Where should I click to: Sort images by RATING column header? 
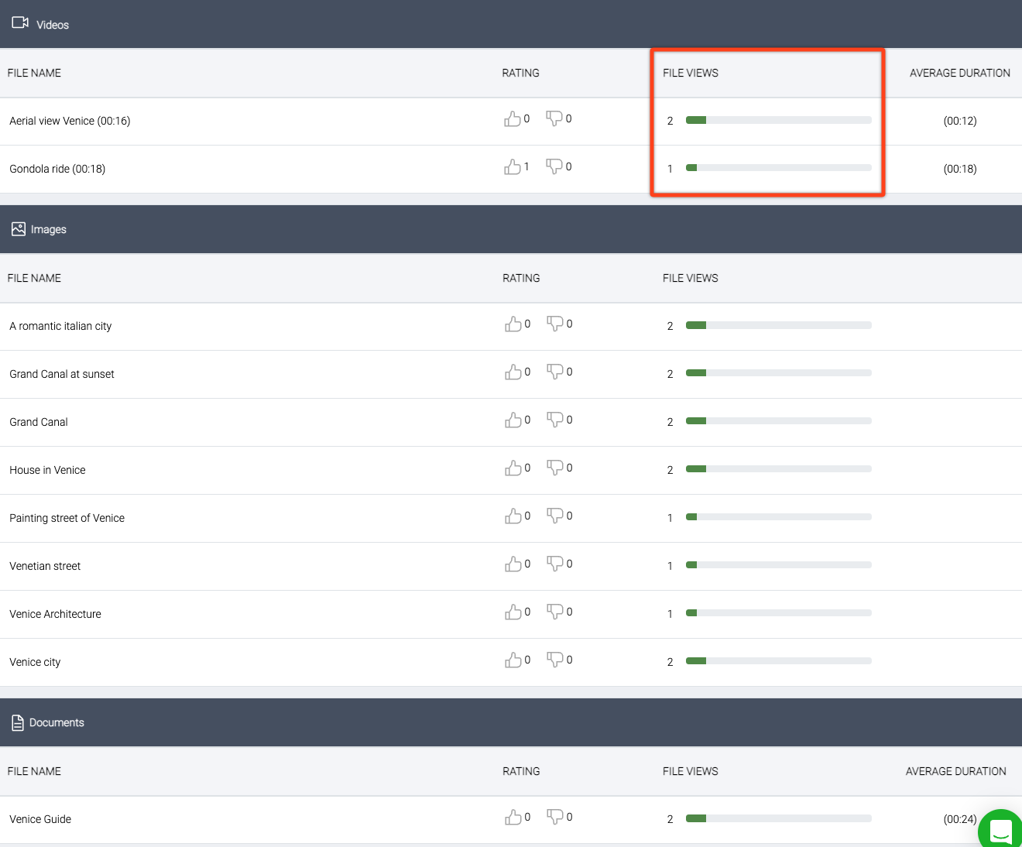520,278
